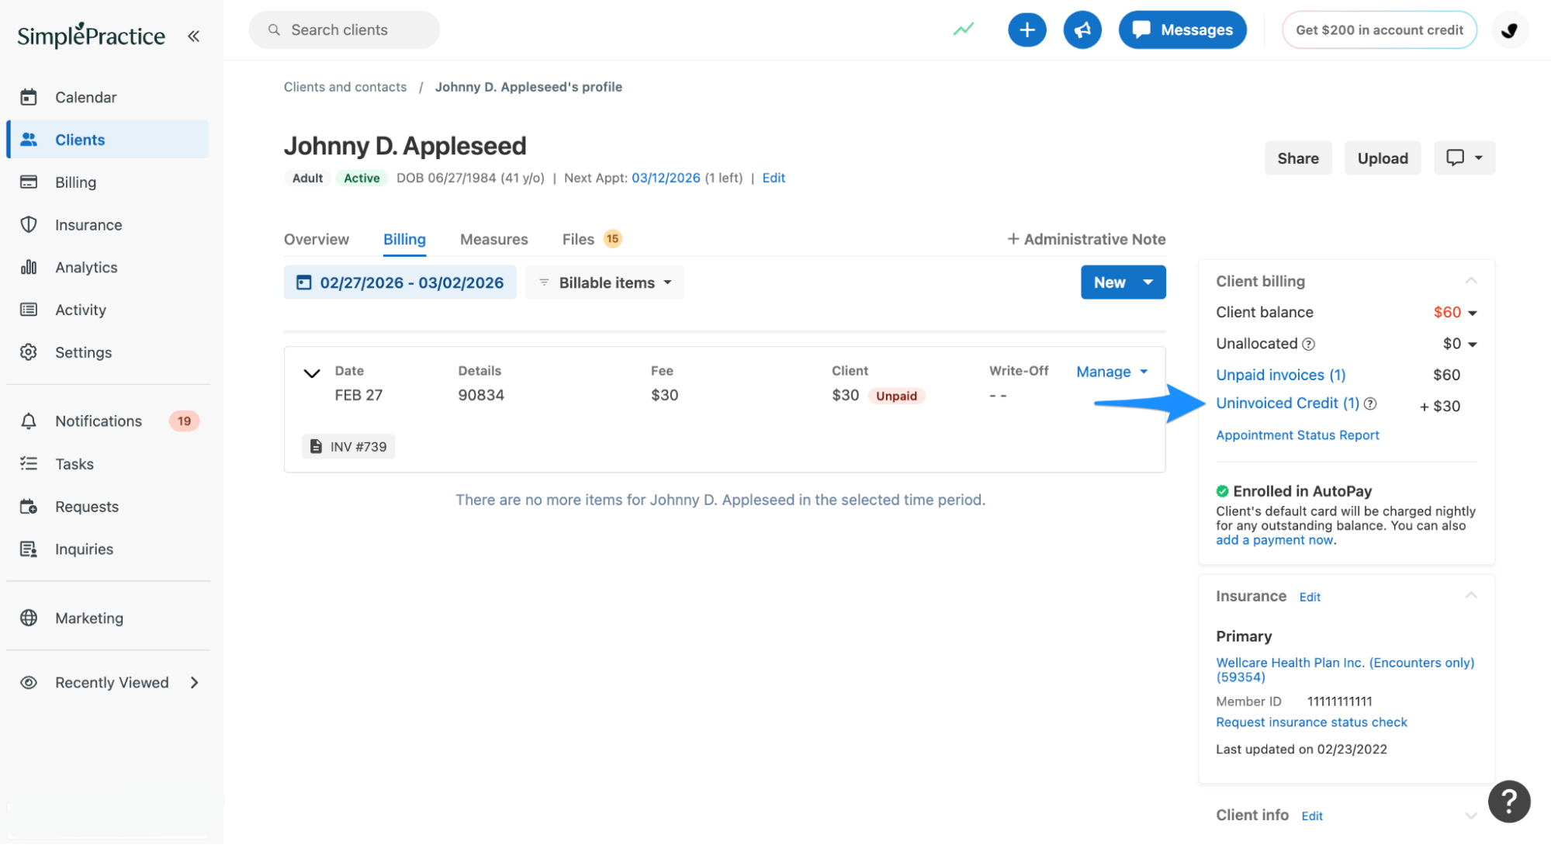
Task: Open Notifications bell in the sidebar
Action: (x=98, y=421)
